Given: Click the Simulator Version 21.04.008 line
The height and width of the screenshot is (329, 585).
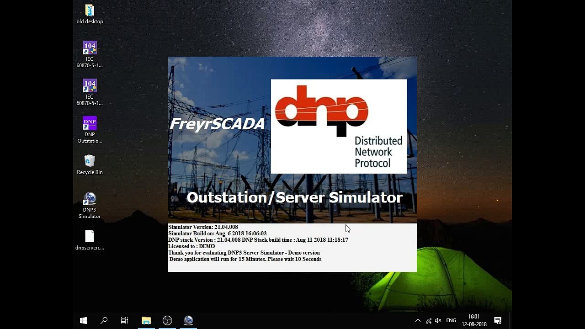Looking at the screenshot, I should [x=203, y=227].
